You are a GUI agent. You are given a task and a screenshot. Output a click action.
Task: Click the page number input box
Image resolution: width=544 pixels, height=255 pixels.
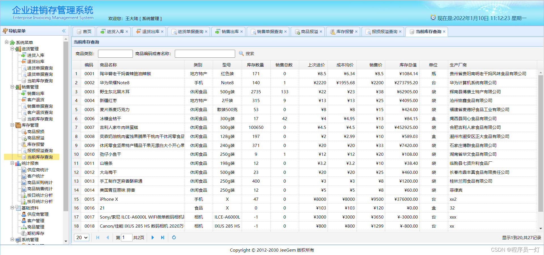[127, 237]
